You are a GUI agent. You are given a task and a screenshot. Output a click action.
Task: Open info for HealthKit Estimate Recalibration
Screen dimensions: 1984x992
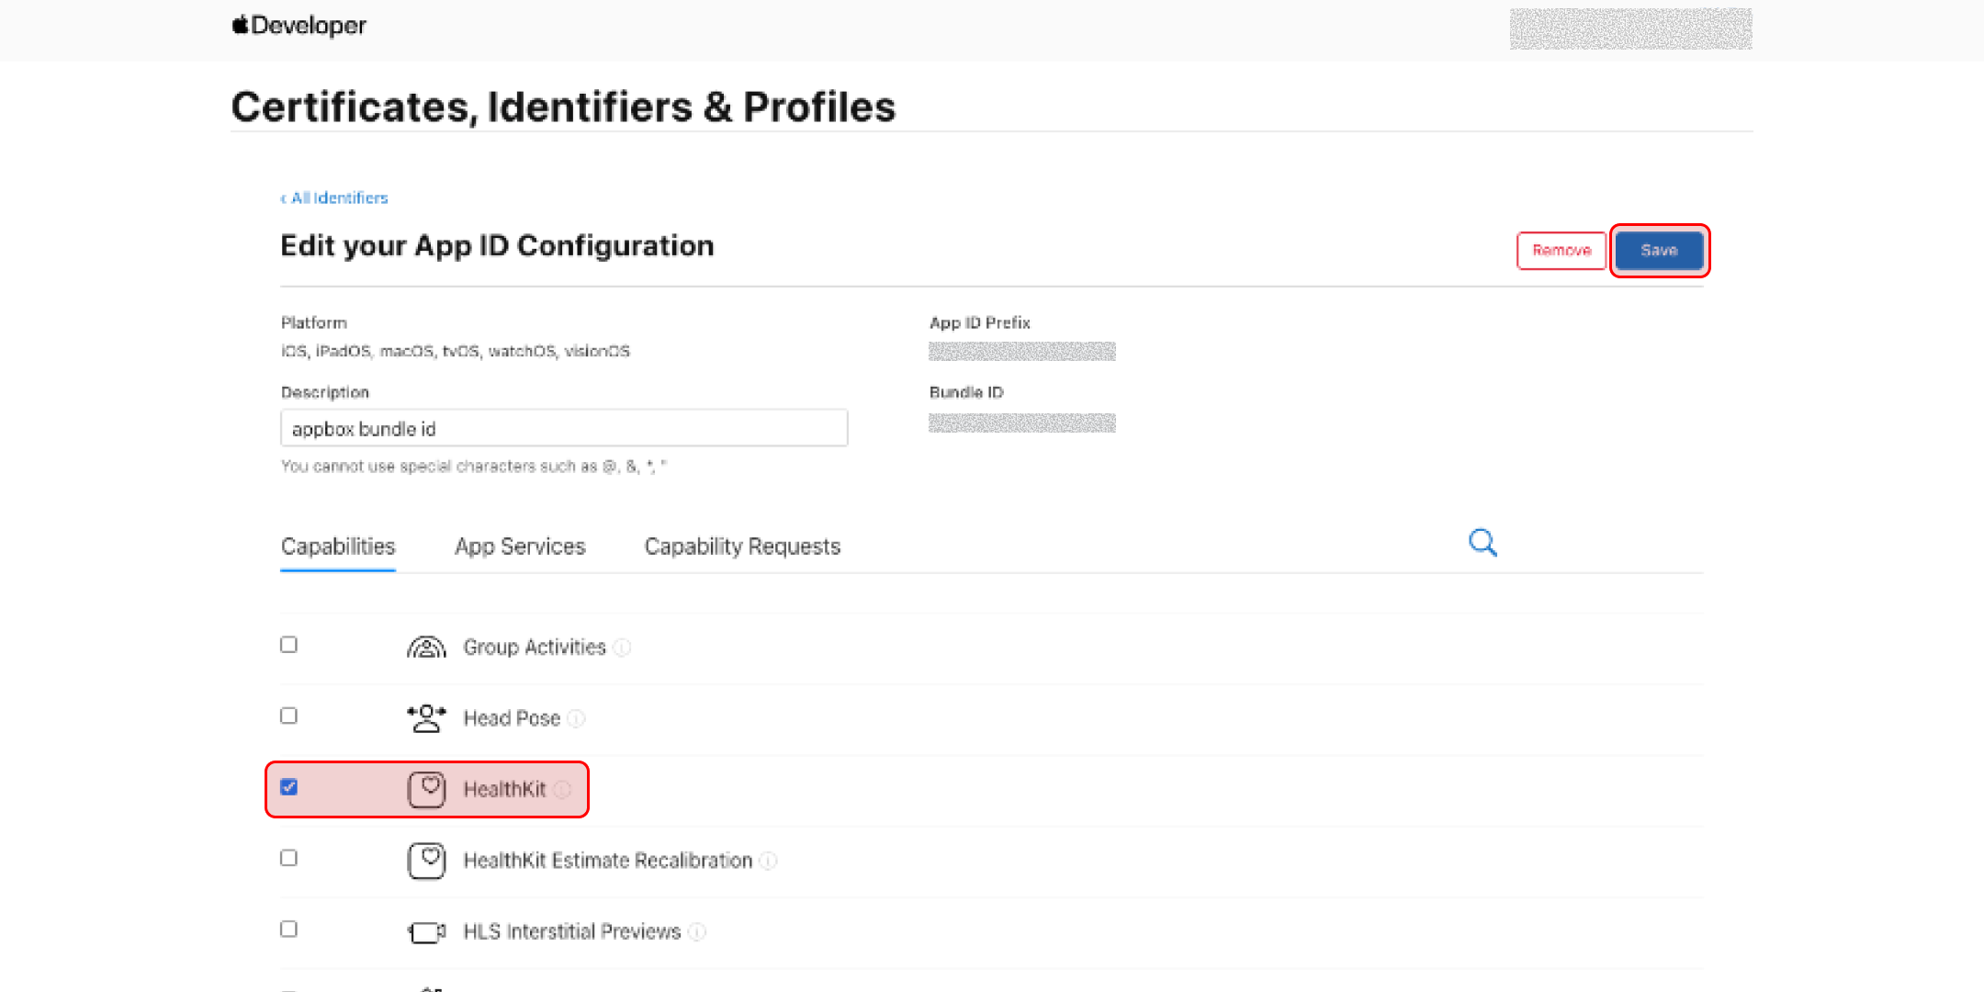[x=768, y=861]
